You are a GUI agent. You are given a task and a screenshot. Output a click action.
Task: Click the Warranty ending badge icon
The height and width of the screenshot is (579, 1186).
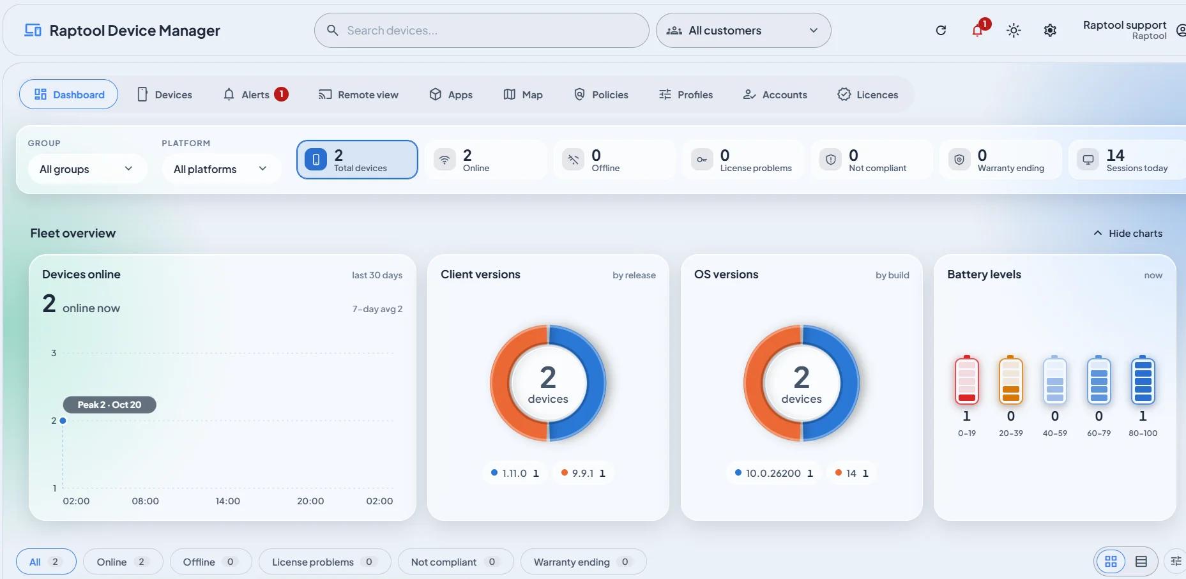click(959, 160)
